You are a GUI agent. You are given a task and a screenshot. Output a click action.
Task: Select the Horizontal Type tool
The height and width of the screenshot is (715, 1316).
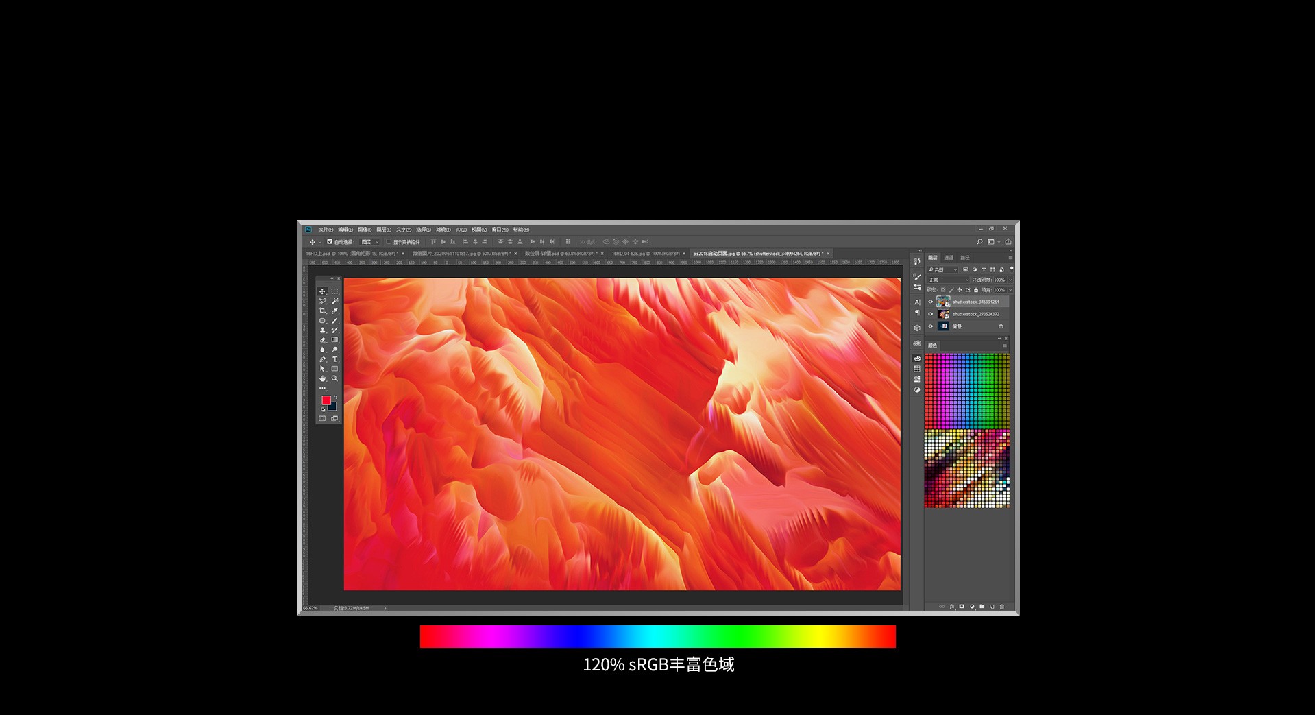(x=334, y=359)
